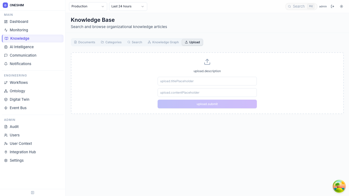Go to AI Intelligence page
The width and height of the screenshot is (349, 196).
[x=22, y=47]
